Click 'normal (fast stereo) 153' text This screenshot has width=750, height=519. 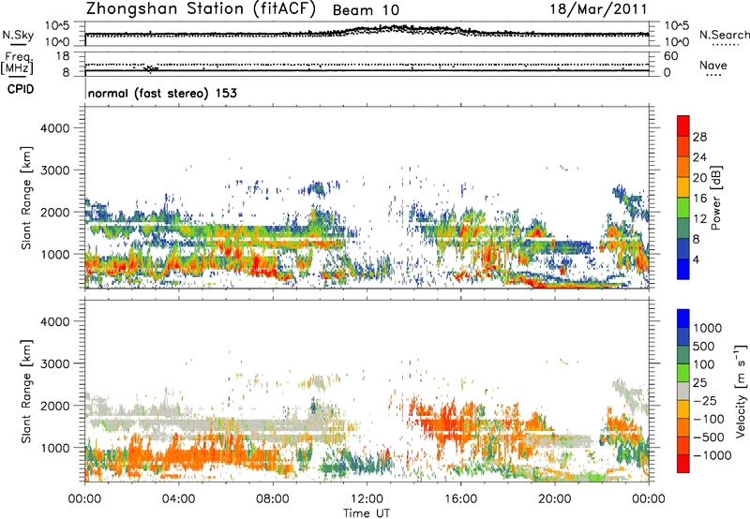[x=162, y=93]
